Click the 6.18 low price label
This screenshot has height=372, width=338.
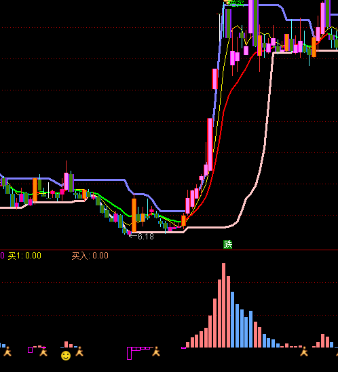point(142,237)
